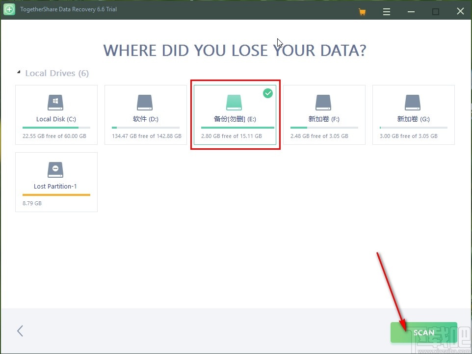Select the 新加卷 (G:) drive icon
This screenshot has width=472, height=354.
pyautogui.click(x=413, y=103)
